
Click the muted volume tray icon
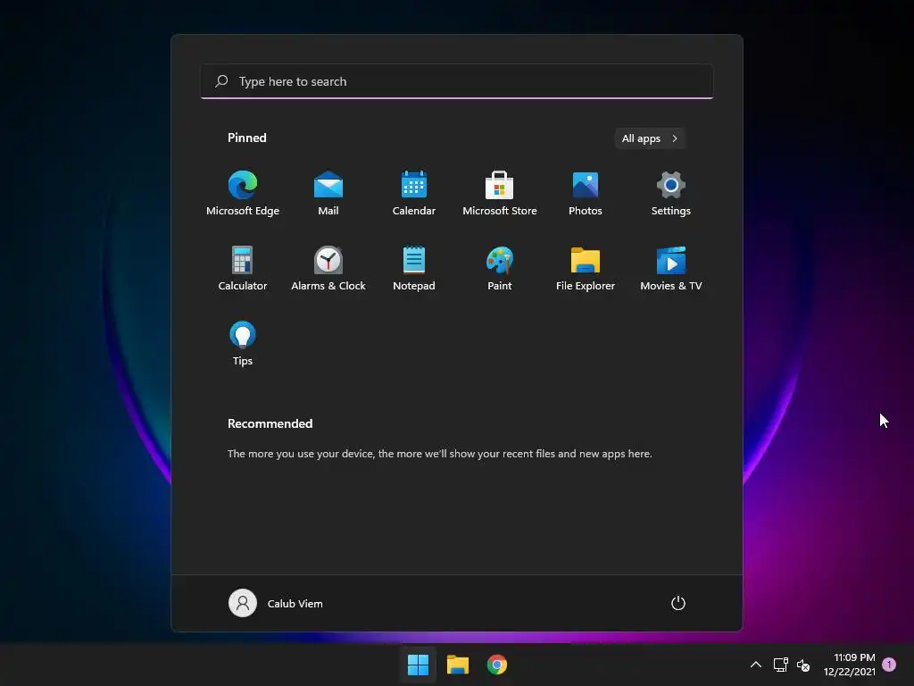click(x=803, y=665)
